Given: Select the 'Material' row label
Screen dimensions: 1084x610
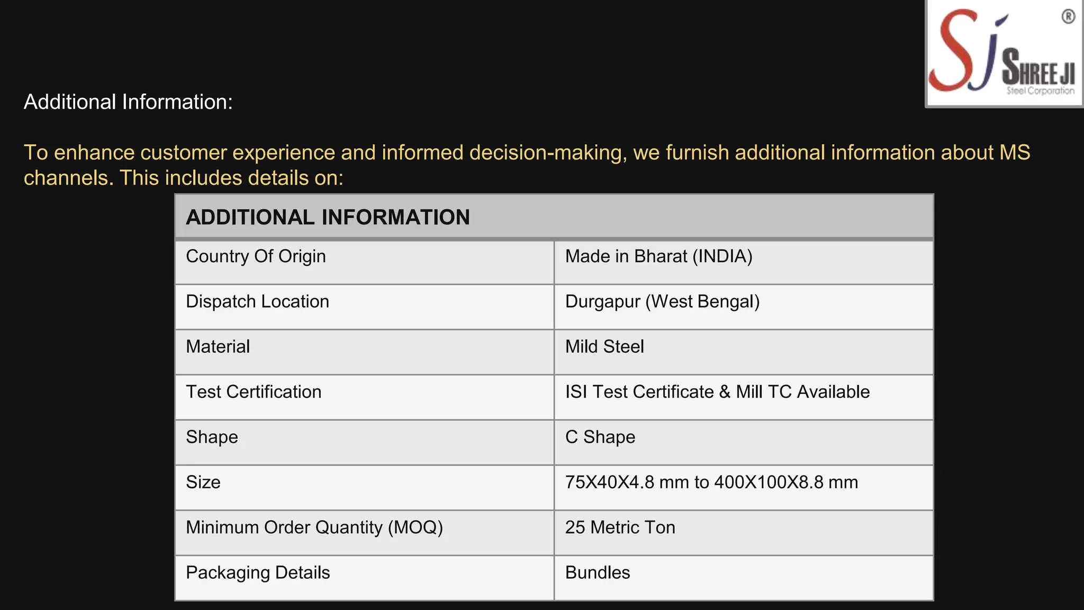Looking at the screenshot, I should pyautogui.click(x=218, y=346).
